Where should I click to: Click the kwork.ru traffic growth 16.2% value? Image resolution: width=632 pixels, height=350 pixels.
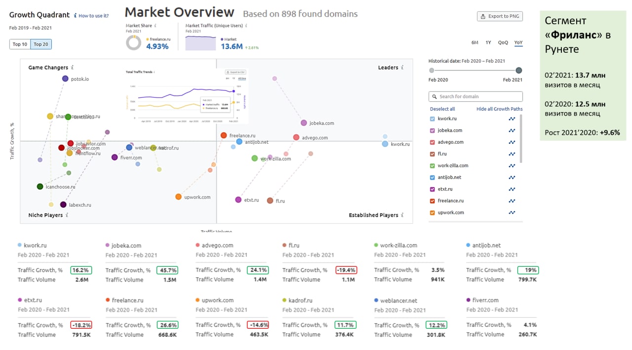point(81,270)
